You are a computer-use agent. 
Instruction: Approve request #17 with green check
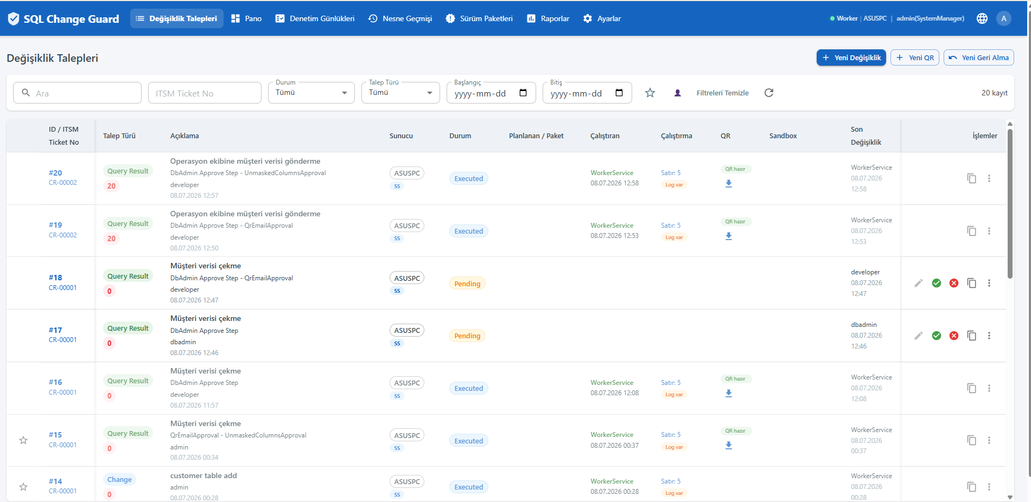pos(937,336)
